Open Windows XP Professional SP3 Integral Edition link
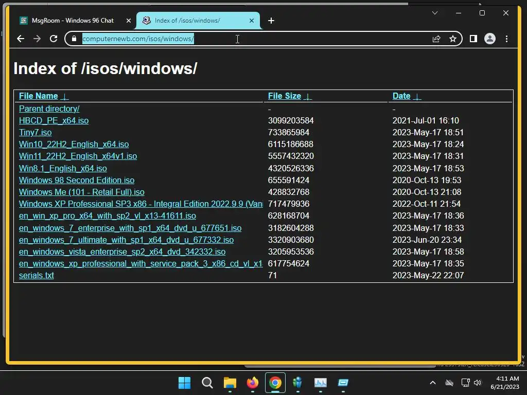 [x=141, y=204]
